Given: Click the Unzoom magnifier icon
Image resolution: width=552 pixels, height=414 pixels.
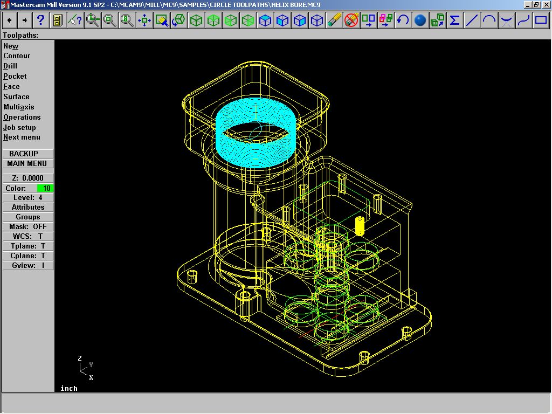Looking at the screenshot, I should point(109,20).
